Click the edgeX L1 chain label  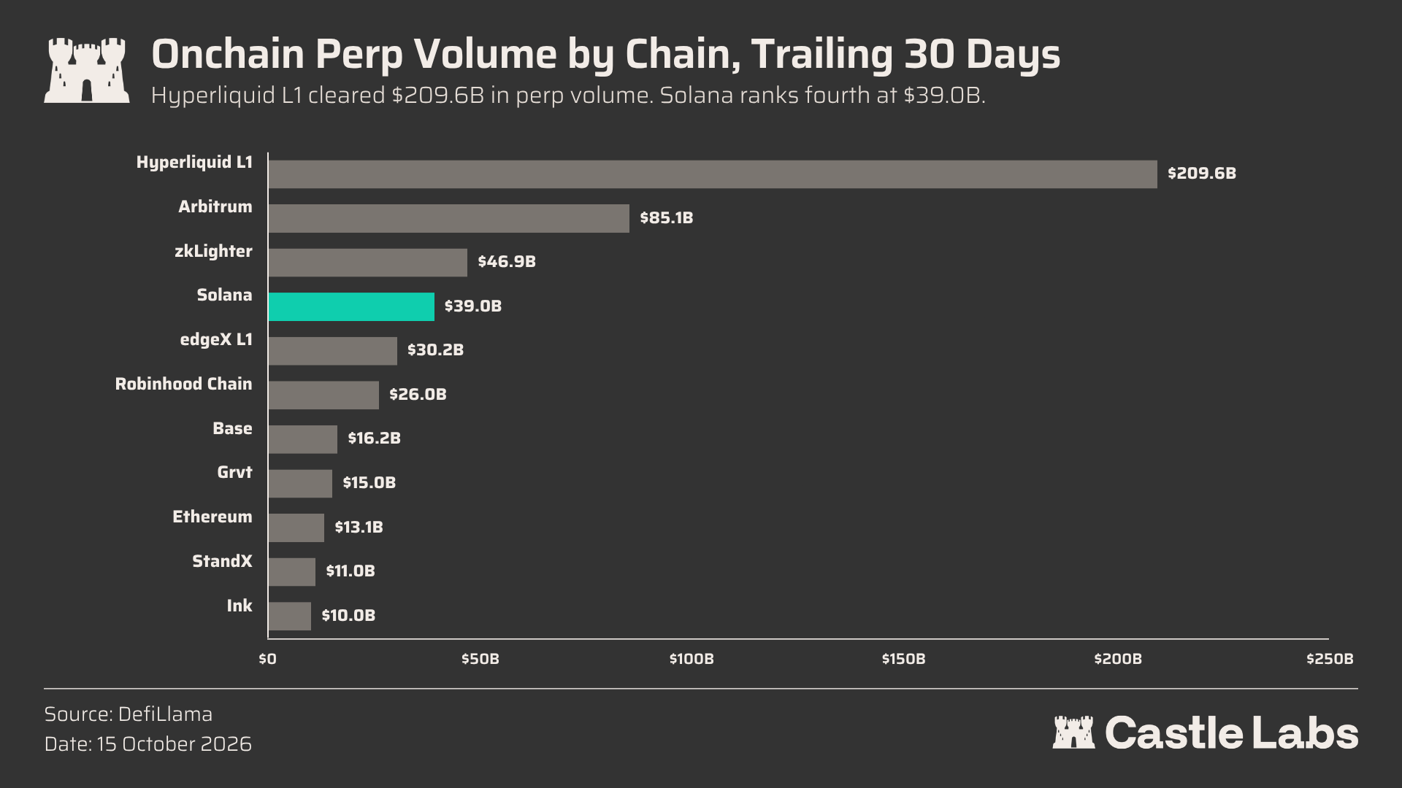tap(216, 340)
